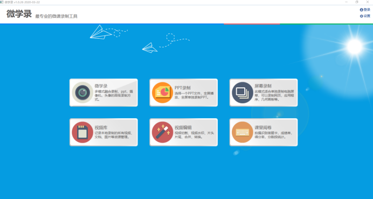Click the 微学录 app logo title

[19, 14]
